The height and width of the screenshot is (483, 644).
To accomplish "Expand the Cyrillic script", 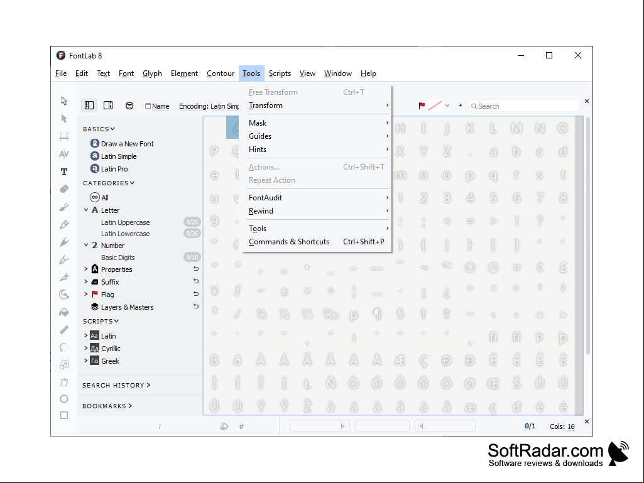I will tap(86, 349).
